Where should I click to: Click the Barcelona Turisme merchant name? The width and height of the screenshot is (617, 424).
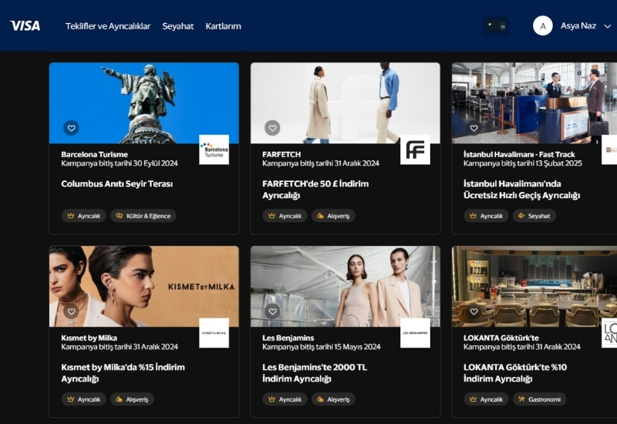tap(94, 154)
